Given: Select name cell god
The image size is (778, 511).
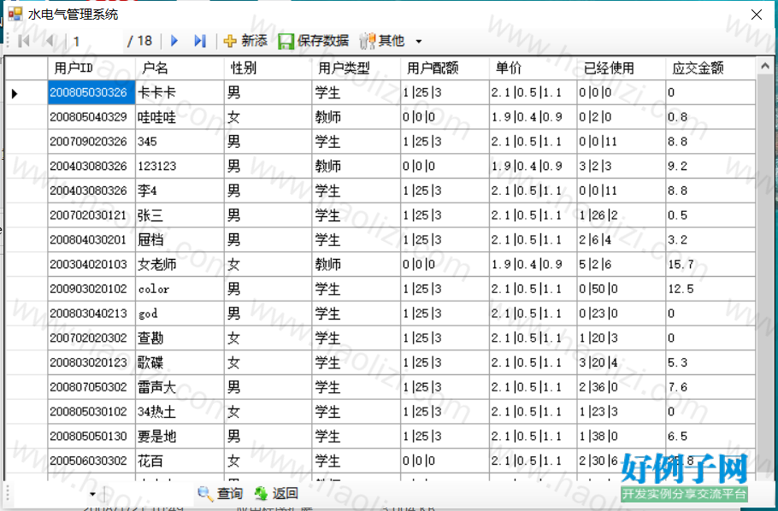Looking at the screenshot, I should 180,314.
